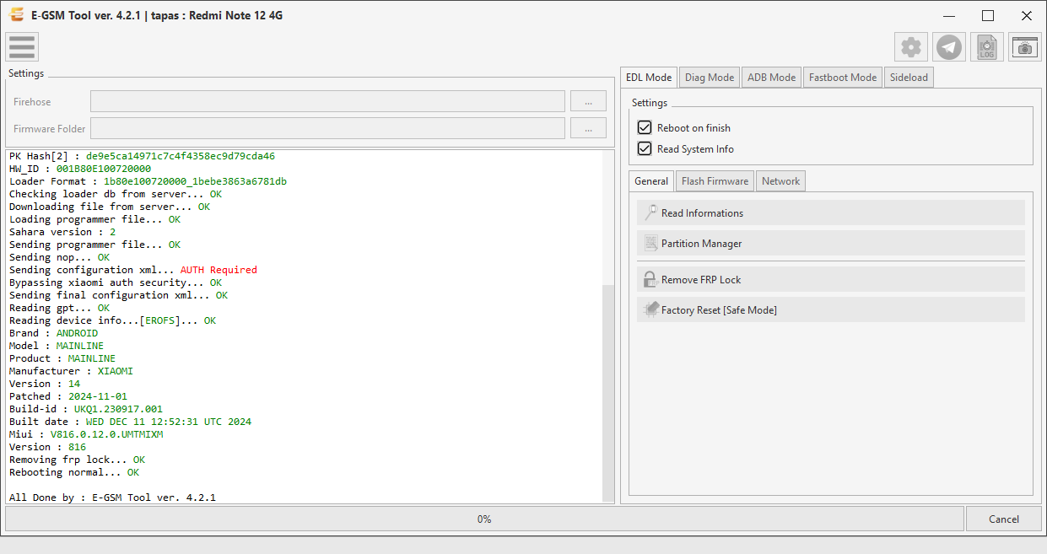Click the red 'AUTH Required' log text
This screenshot has height=554, width=1047.
pyautogui.click(x=219, y=270)
